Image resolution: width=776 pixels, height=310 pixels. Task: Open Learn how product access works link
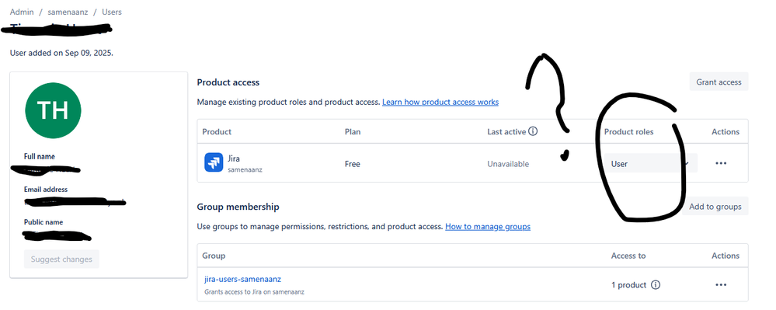pos(440,102)
